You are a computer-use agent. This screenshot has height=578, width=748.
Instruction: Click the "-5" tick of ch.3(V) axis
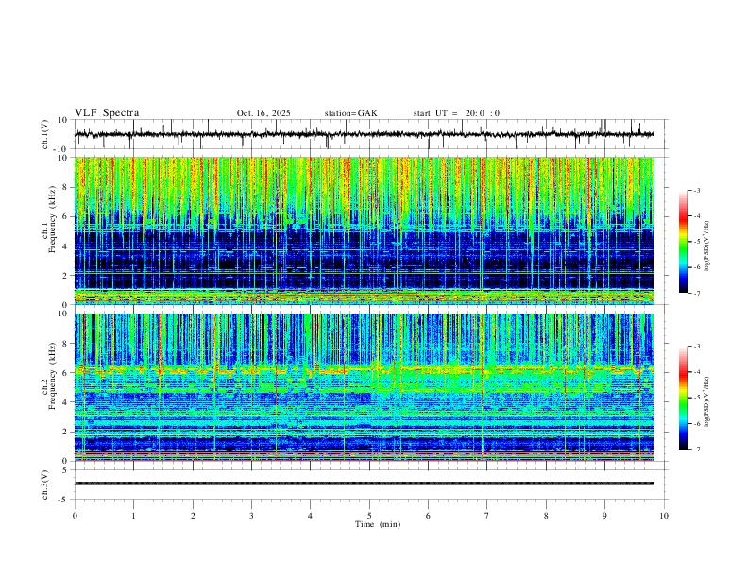click(64, 500)
